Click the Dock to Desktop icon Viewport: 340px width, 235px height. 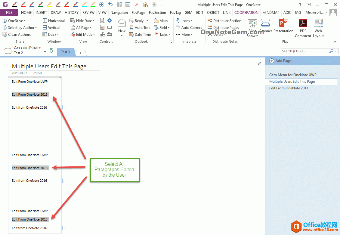pos(119,4)
